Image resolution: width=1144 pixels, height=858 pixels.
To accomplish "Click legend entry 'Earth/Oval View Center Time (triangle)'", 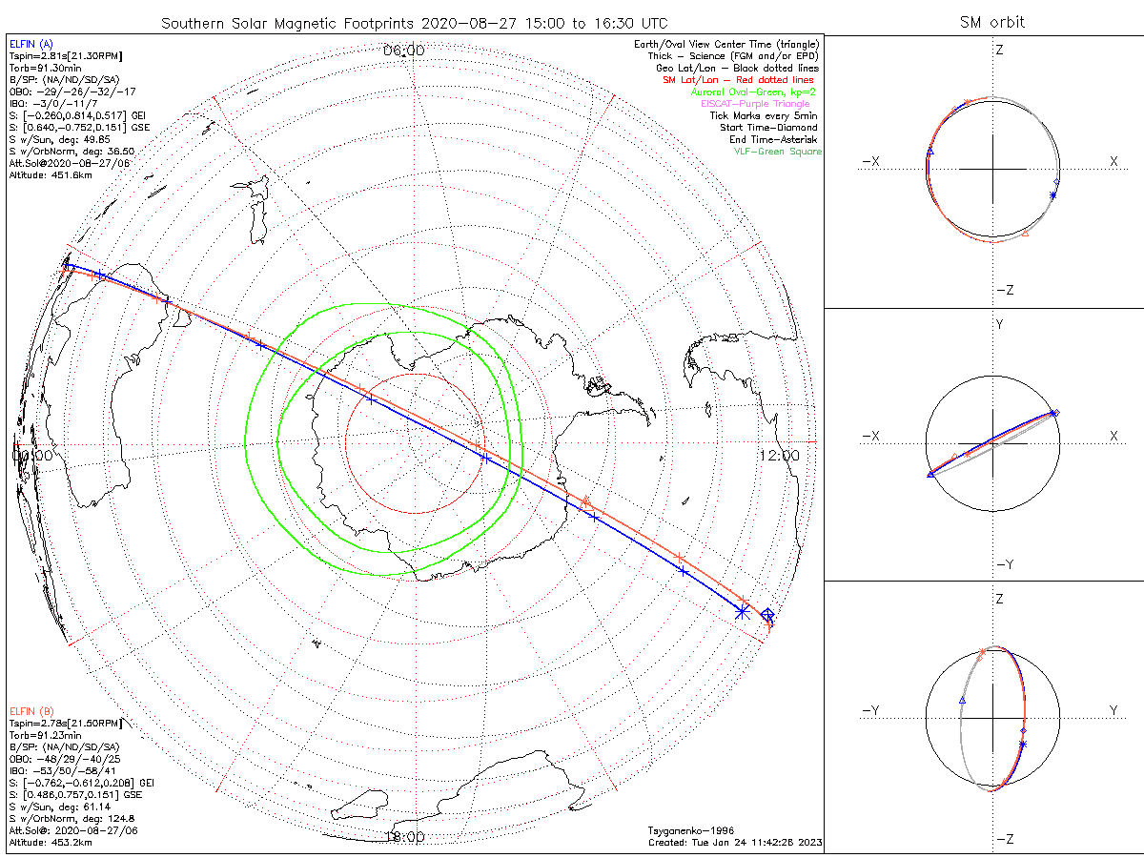I will (727, 45).
